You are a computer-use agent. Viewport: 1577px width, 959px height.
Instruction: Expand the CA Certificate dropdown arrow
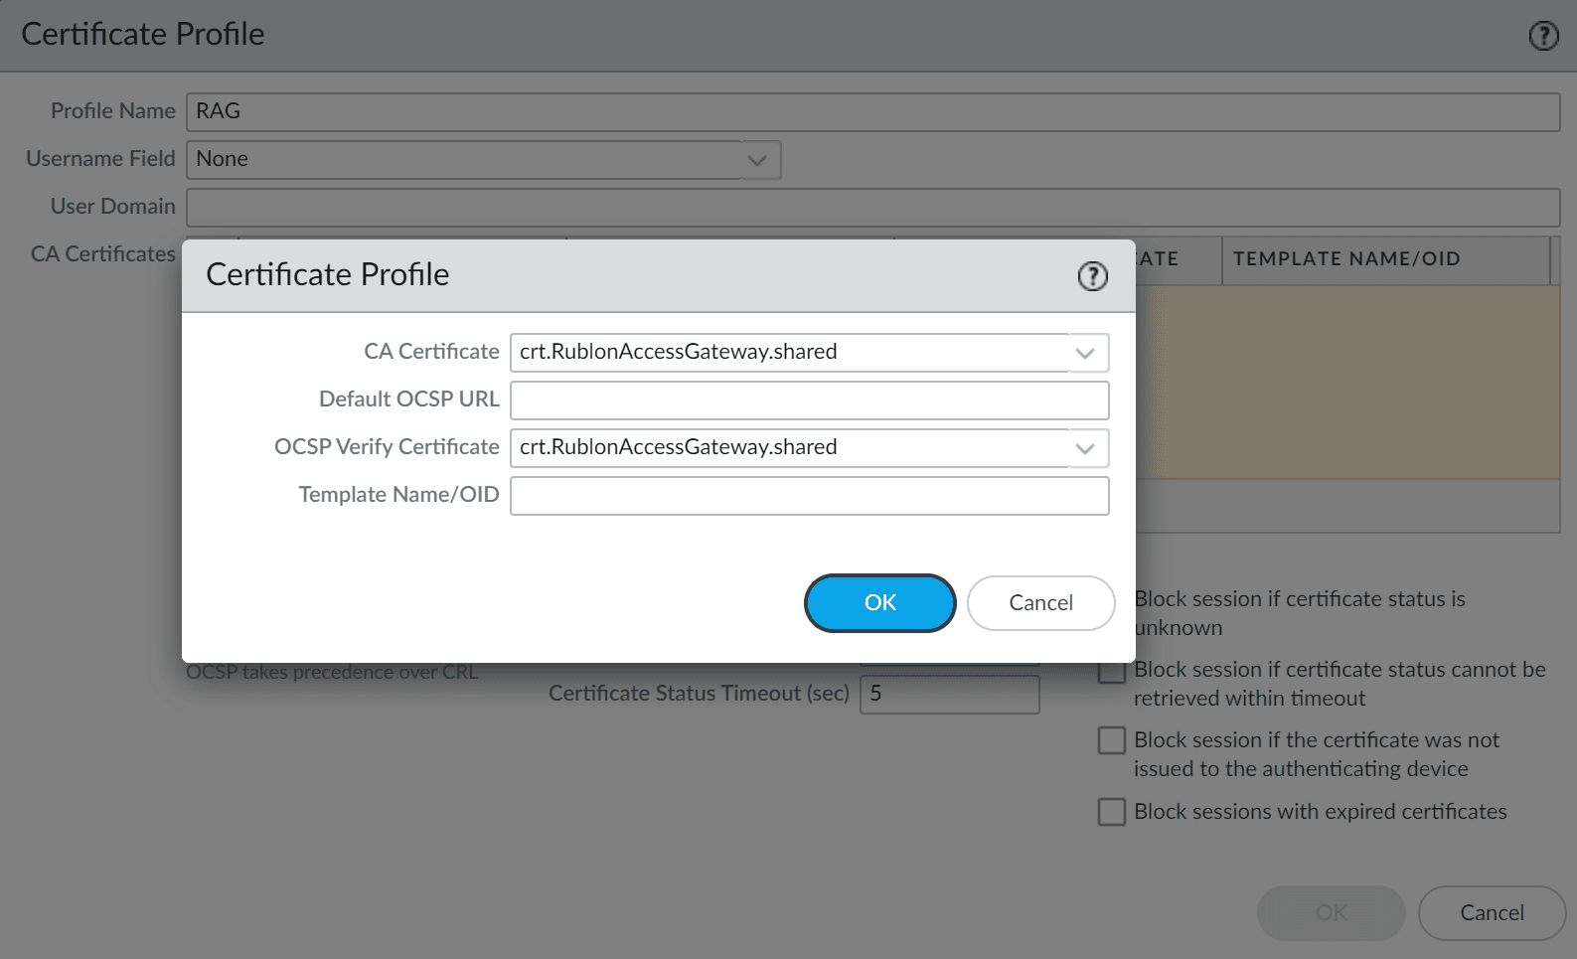point(1085,353)
